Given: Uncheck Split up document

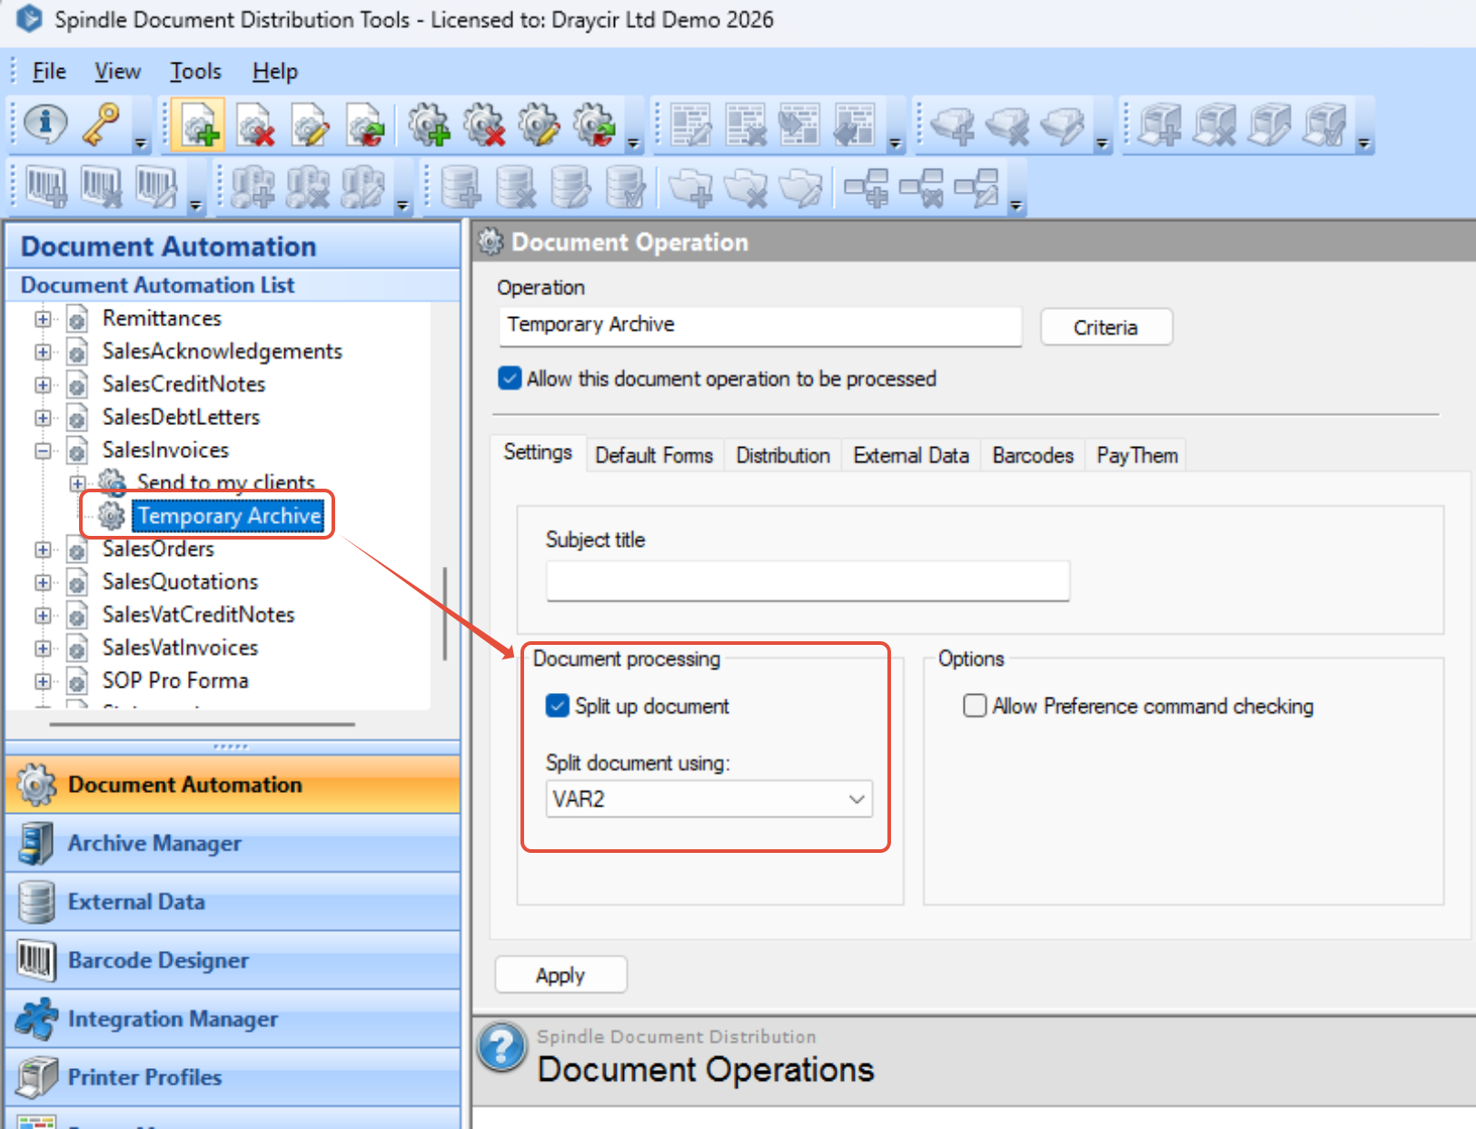Looking at the screenshot, I should [557, 706].
